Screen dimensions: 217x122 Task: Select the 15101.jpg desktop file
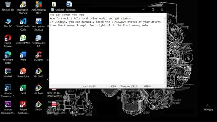208,108
